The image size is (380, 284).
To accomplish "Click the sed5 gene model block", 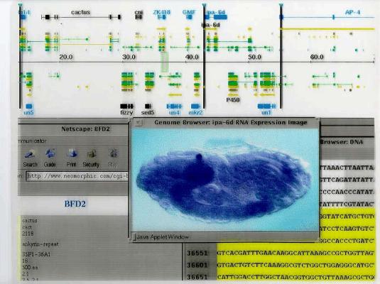I will pyautogui.click(x=148, y=106).
